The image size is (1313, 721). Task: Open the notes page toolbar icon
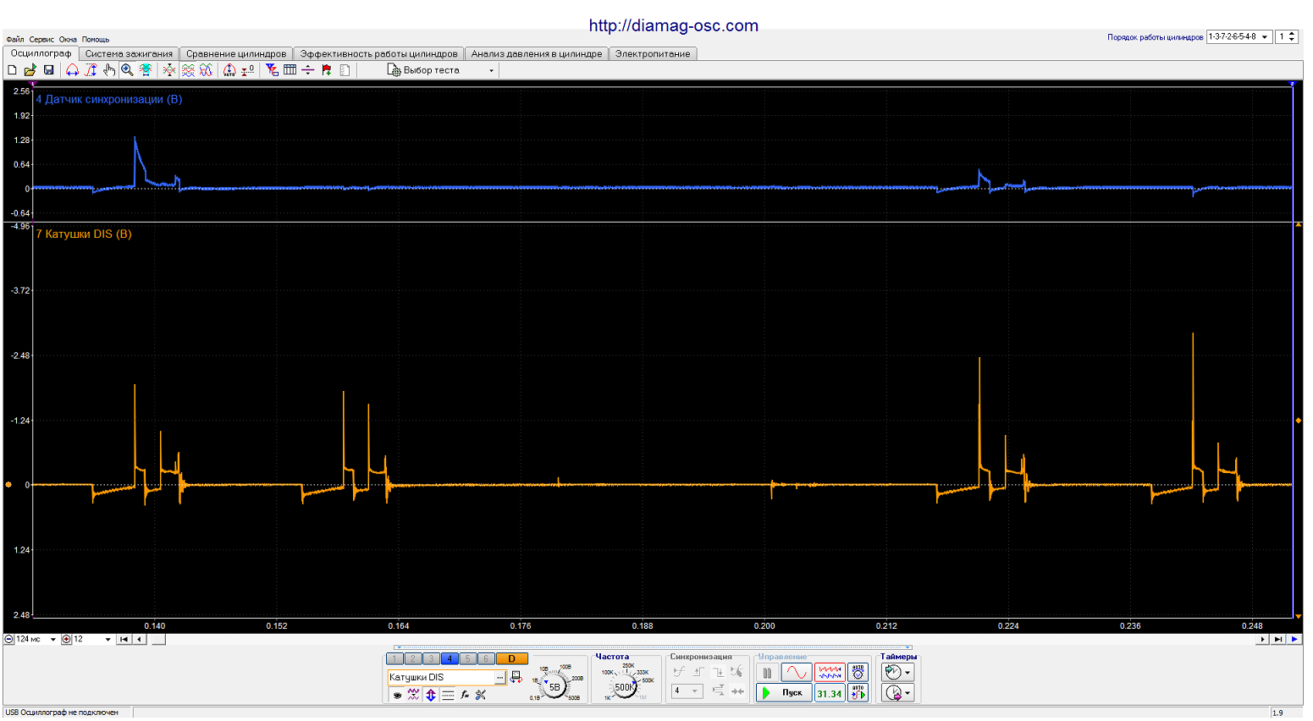[x=345, y=70]
